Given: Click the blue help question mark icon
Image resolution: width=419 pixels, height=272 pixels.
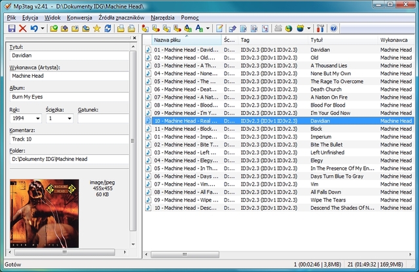Looking at the screenshot, I should (x=333, y=28).
